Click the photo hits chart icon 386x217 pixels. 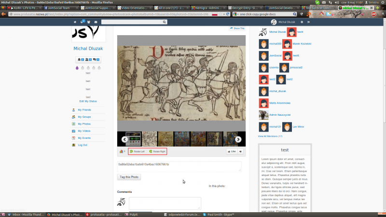click(x=123, y=151)
